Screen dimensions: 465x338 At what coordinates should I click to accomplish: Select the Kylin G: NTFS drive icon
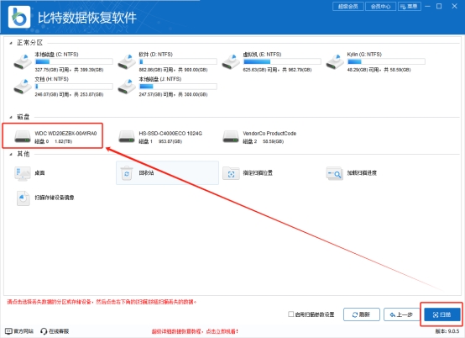click(x=335, y=61)
